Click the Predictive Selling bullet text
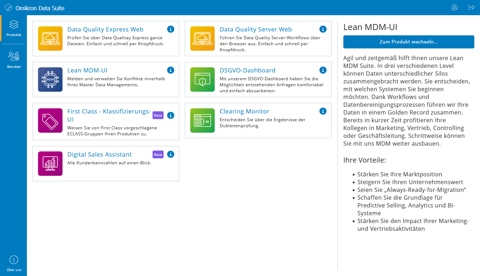The image size is (480, 276). tap(406, 205)
